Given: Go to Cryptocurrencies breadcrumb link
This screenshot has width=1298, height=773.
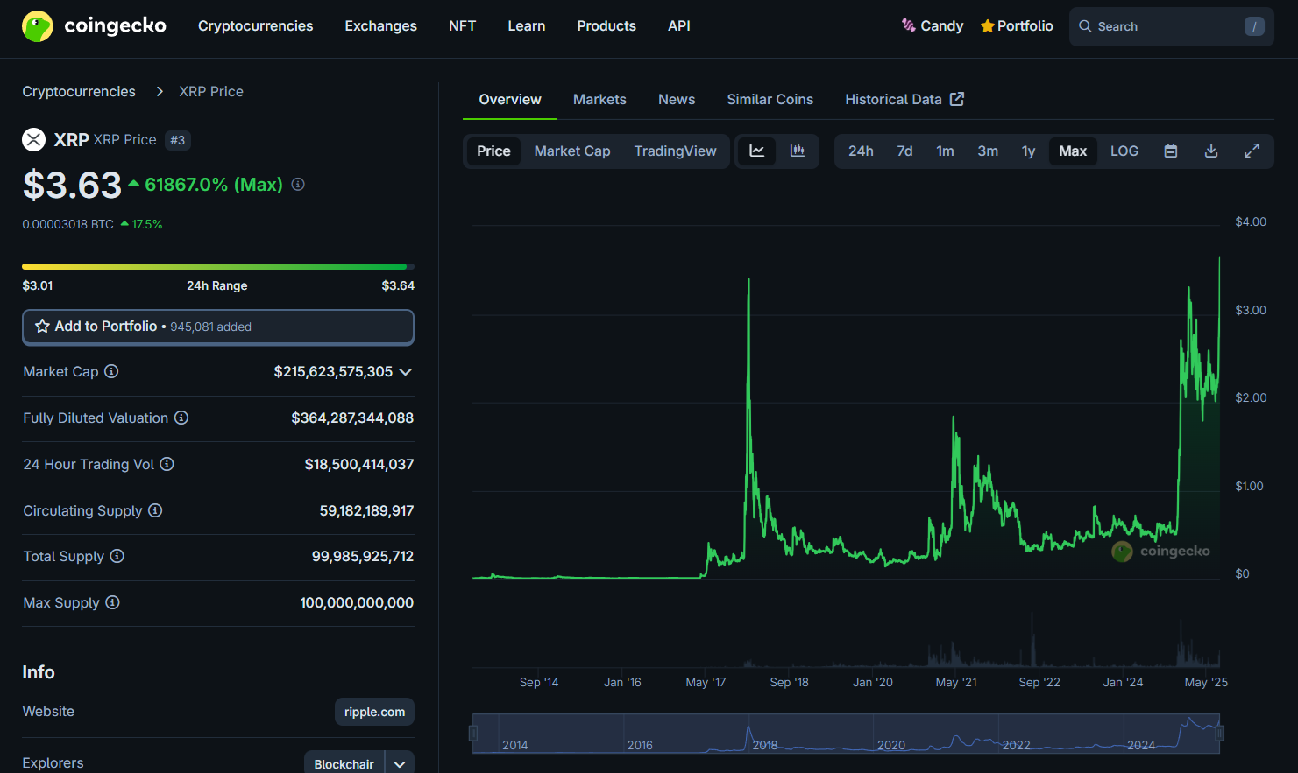Looking at the screenshot, I should tap(79, 91).
